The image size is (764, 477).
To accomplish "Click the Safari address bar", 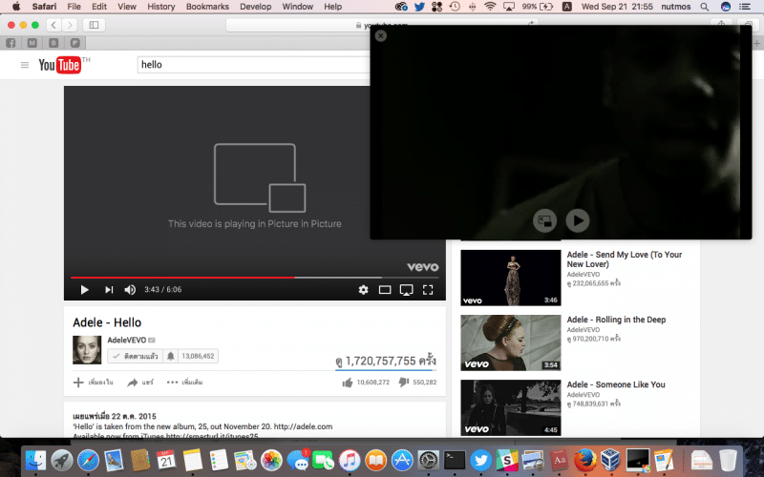I will coord(382,25).
